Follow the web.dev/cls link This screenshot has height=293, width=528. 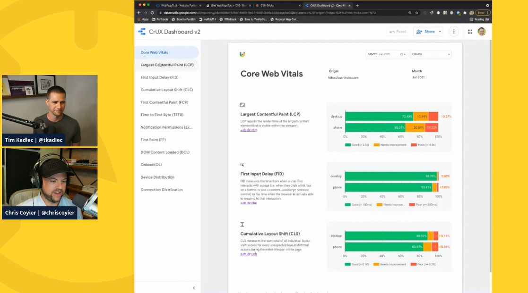(249, 254)
